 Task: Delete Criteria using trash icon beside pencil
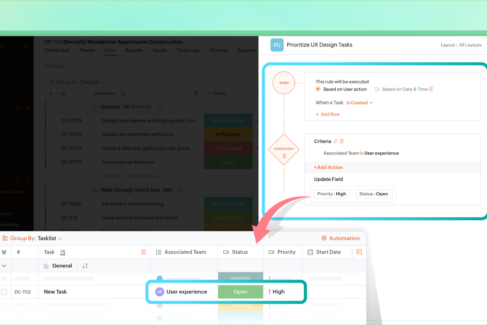click(342, 141)
